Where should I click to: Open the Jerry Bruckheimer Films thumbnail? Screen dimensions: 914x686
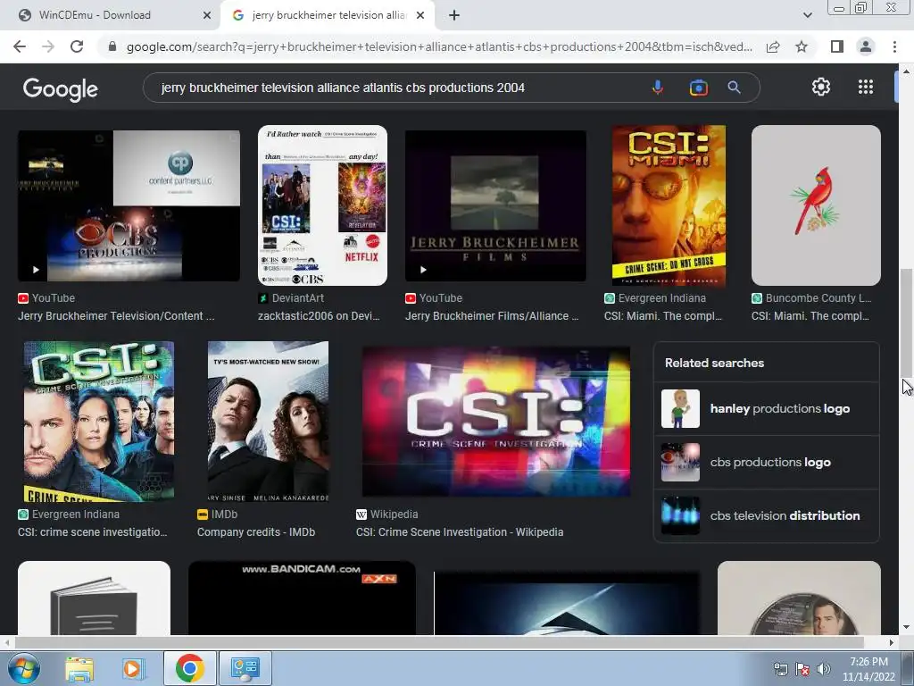tap(495, 206)
